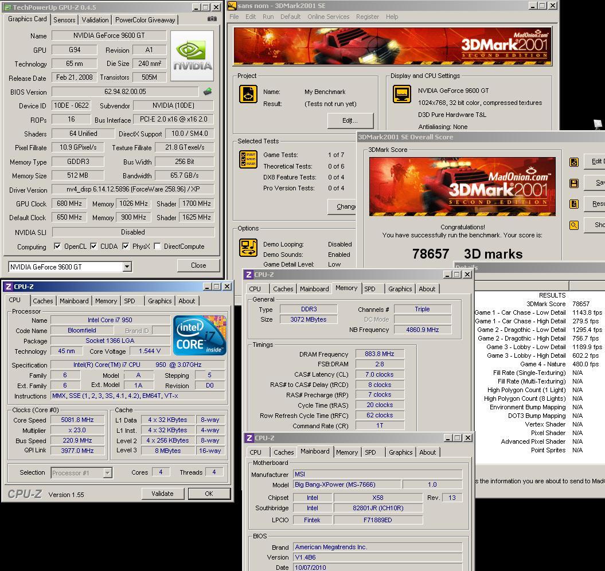Viewport: 605px width, 571px height.
Task: Click the magnifier icon in score window
Action: (574, 225)
